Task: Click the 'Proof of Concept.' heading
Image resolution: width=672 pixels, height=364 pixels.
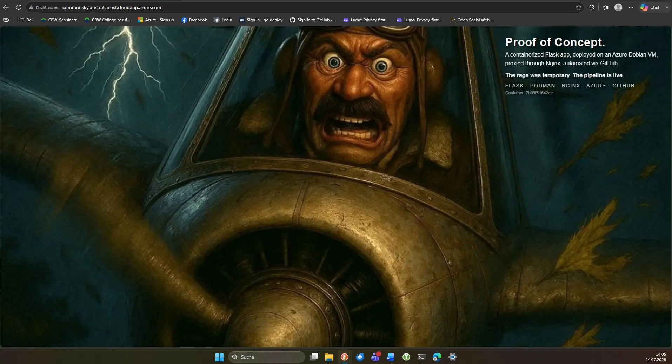Action: (555, 42)
